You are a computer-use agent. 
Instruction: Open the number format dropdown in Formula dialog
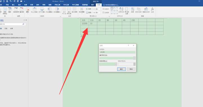(134, 58)
